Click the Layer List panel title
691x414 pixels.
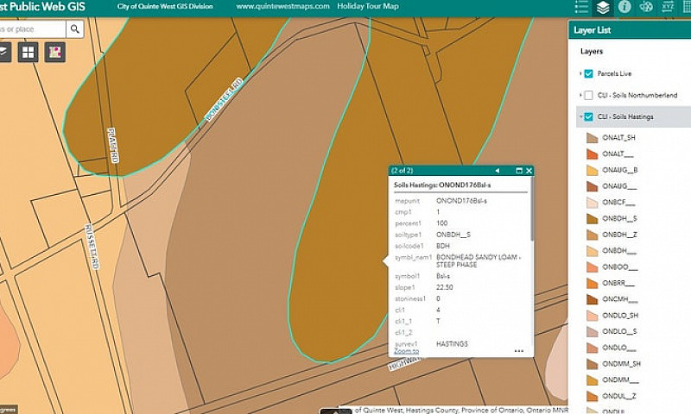[x=592, y=30]
